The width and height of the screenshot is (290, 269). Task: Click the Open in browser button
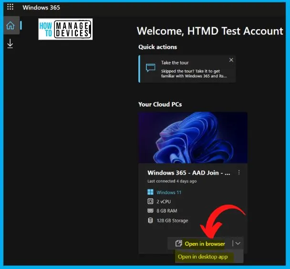tap(200, 244)
